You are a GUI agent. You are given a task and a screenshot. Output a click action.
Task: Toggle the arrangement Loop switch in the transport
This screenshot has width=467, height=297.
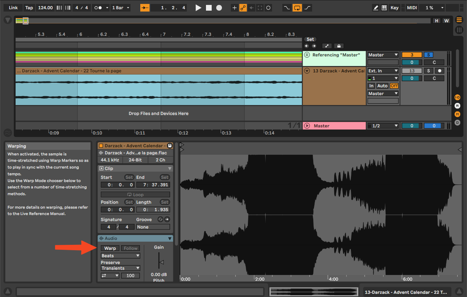[x=297, y=8]
